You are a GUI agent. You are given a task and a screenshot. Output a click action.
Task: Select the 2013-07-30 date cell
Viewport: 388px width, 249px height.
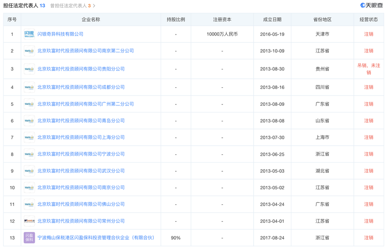point(272,137)
